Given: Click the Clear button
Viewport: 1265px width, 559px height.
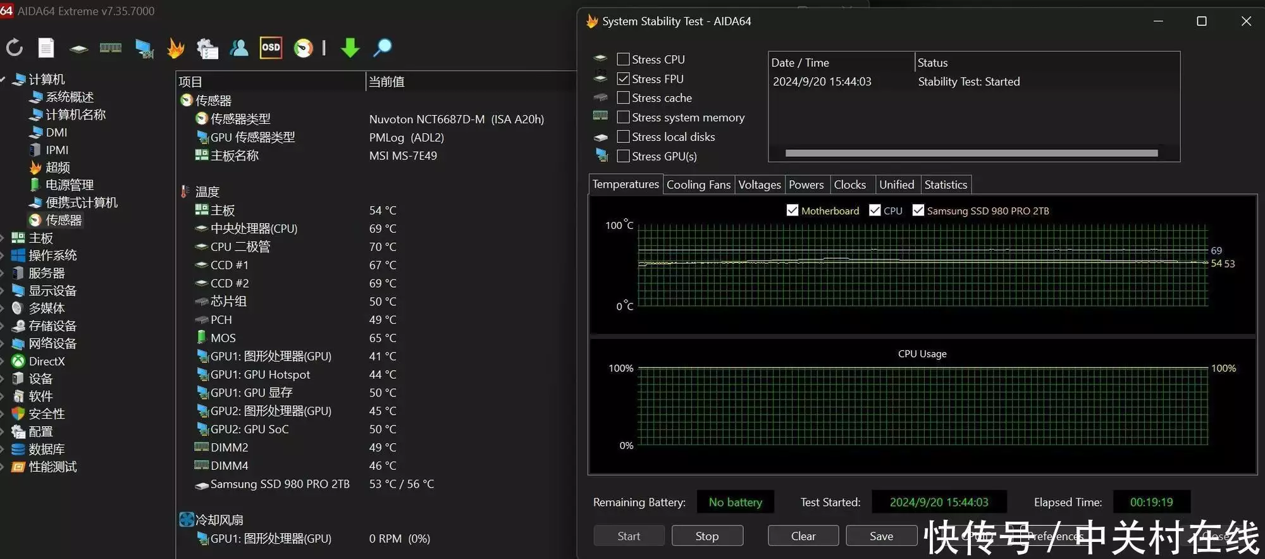Looking at the screenshot, I should [x=803, y=536].
